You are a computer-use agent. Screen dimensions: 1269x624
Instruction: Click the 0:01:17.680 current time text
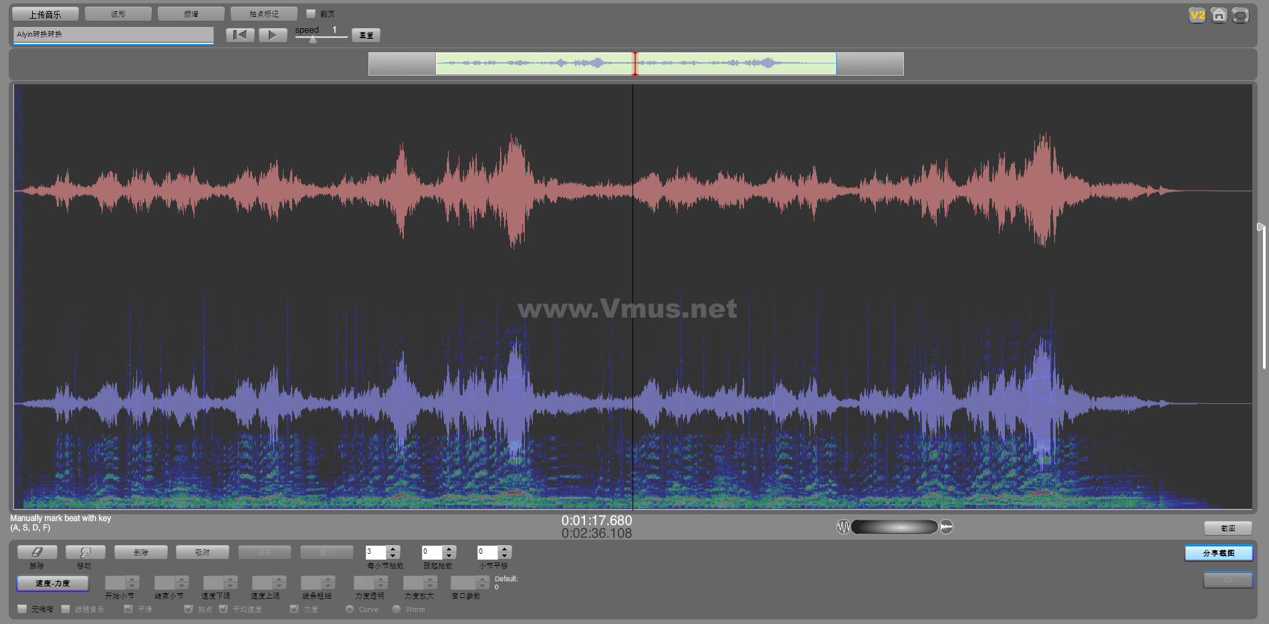tap(596, 520)
